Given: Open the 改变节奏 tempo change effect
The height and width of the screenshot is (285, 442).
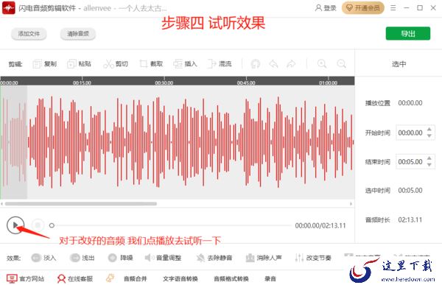Looking at the screenshot, I should coord(313,258).
